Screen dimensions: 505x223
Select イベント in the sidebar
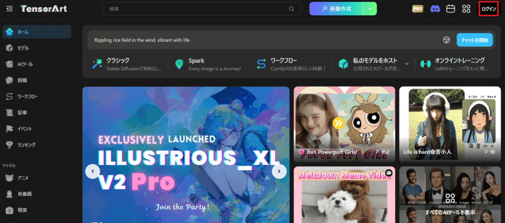click(37, 128)
